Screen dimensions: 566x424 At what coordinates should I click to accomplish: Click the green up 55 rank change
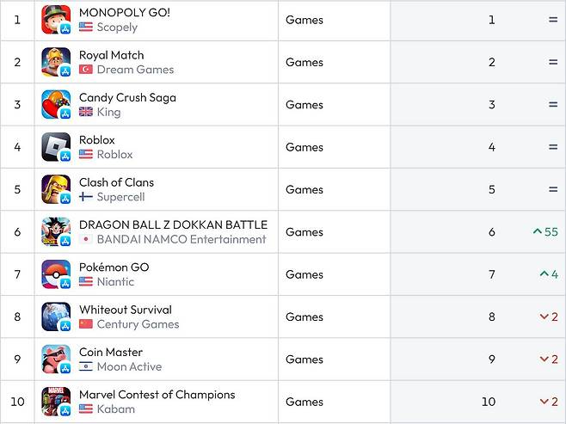click(x=545, y=232)
